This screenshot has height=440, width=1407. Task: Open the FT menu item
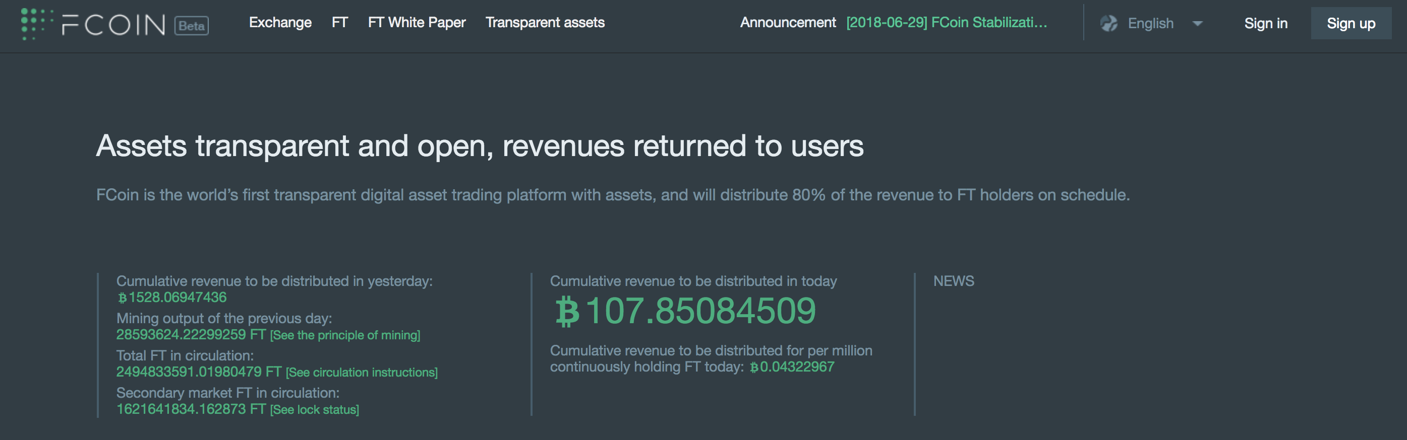(340, 22)
